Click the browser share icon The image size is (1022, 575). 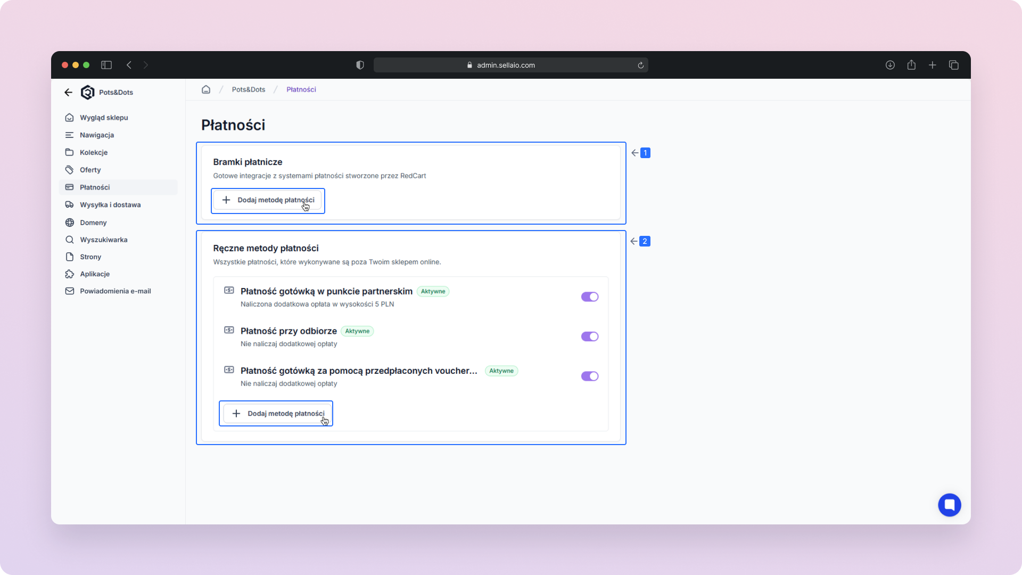911,65
